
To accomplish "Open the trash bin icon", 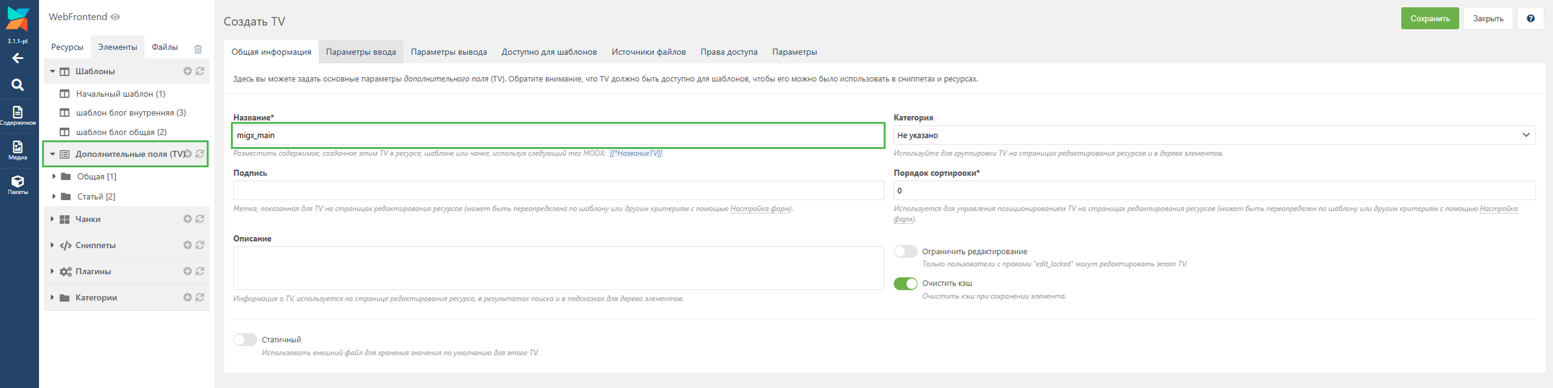I will pos(198,49).
